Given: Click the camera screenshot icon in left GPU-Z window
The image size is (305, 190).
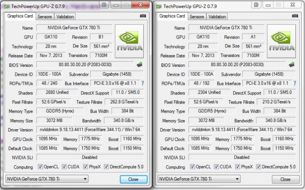Looking at the screenshot, I should [143, 16].
